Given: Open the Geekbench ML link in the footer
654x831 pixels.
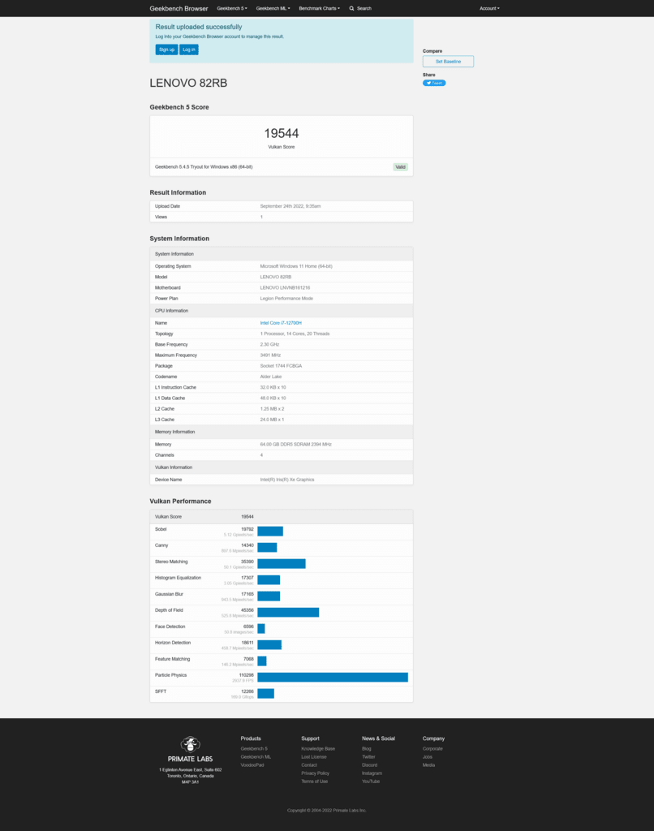Looking at the screenshot, I should 256,757.
